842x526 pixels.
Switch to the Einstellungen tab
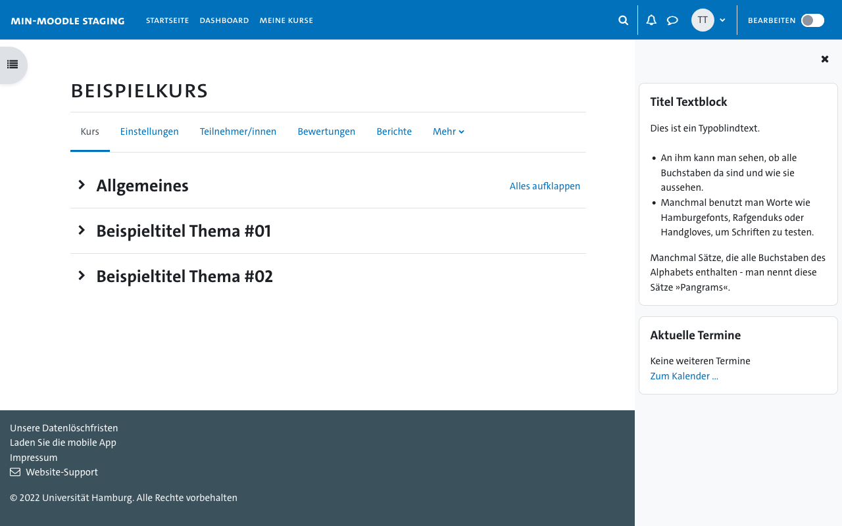point(149,131)
